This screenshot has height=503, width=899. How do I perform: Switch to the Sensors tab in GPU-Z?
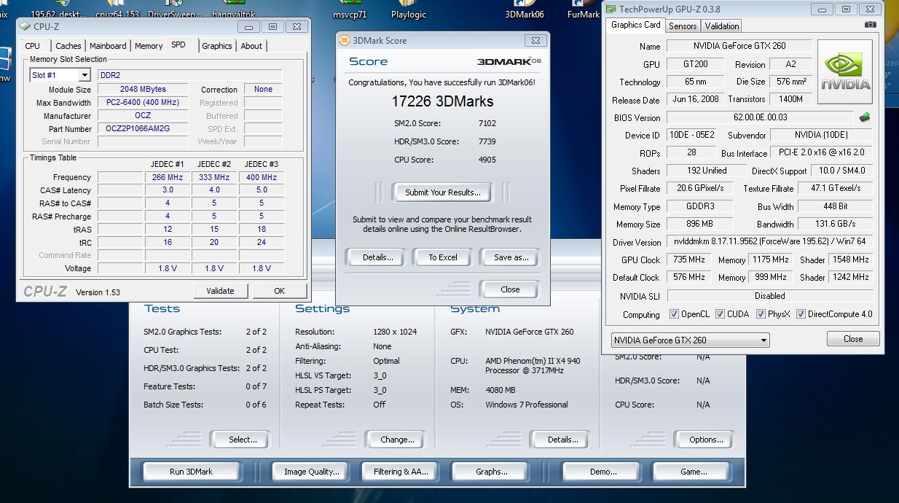[683, 26]
